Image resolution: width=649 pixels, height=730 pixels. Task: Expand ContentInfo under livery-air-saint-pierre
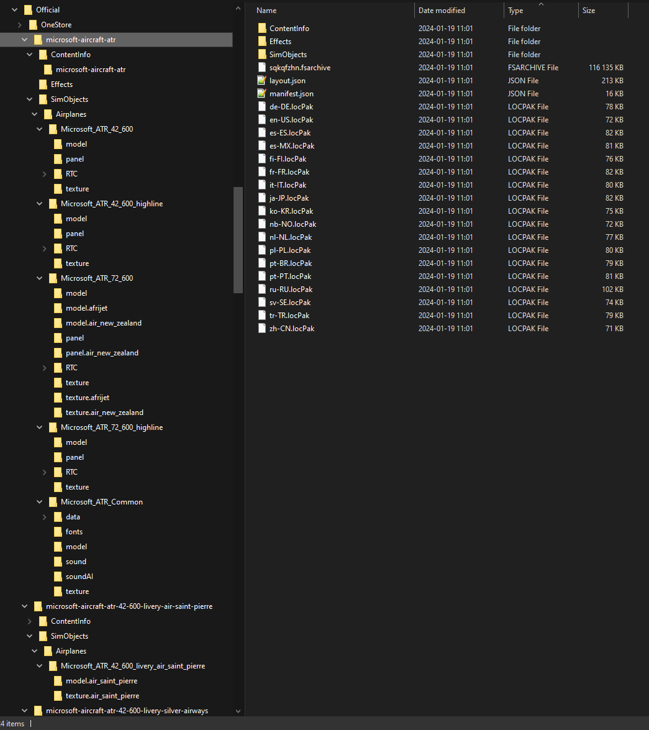pyautogui.click(x=30, y=621)
